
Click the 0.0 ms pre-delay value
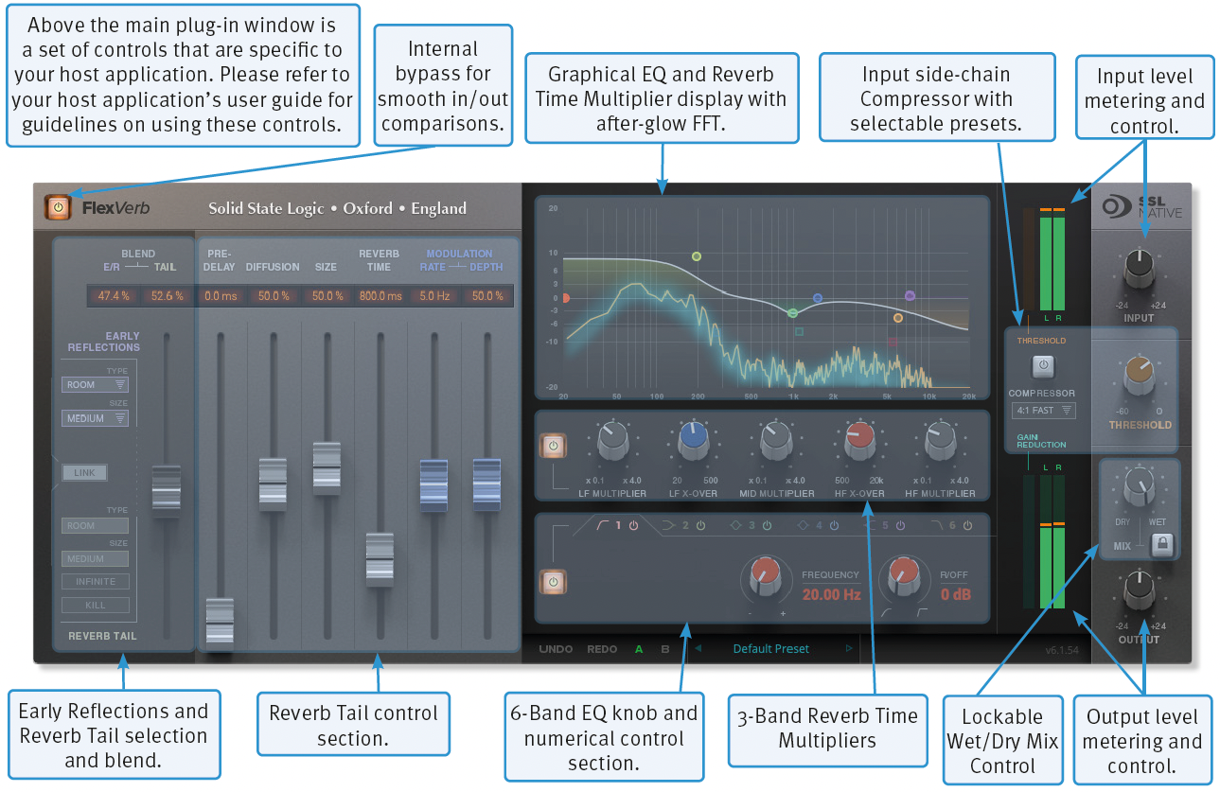click(x=221, y=296)
